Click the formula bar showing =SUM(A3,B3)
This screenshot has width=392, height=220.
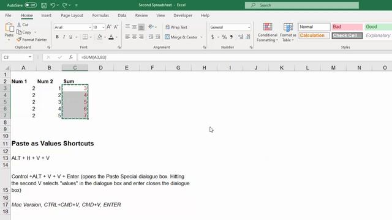click(x=235, y=57)
